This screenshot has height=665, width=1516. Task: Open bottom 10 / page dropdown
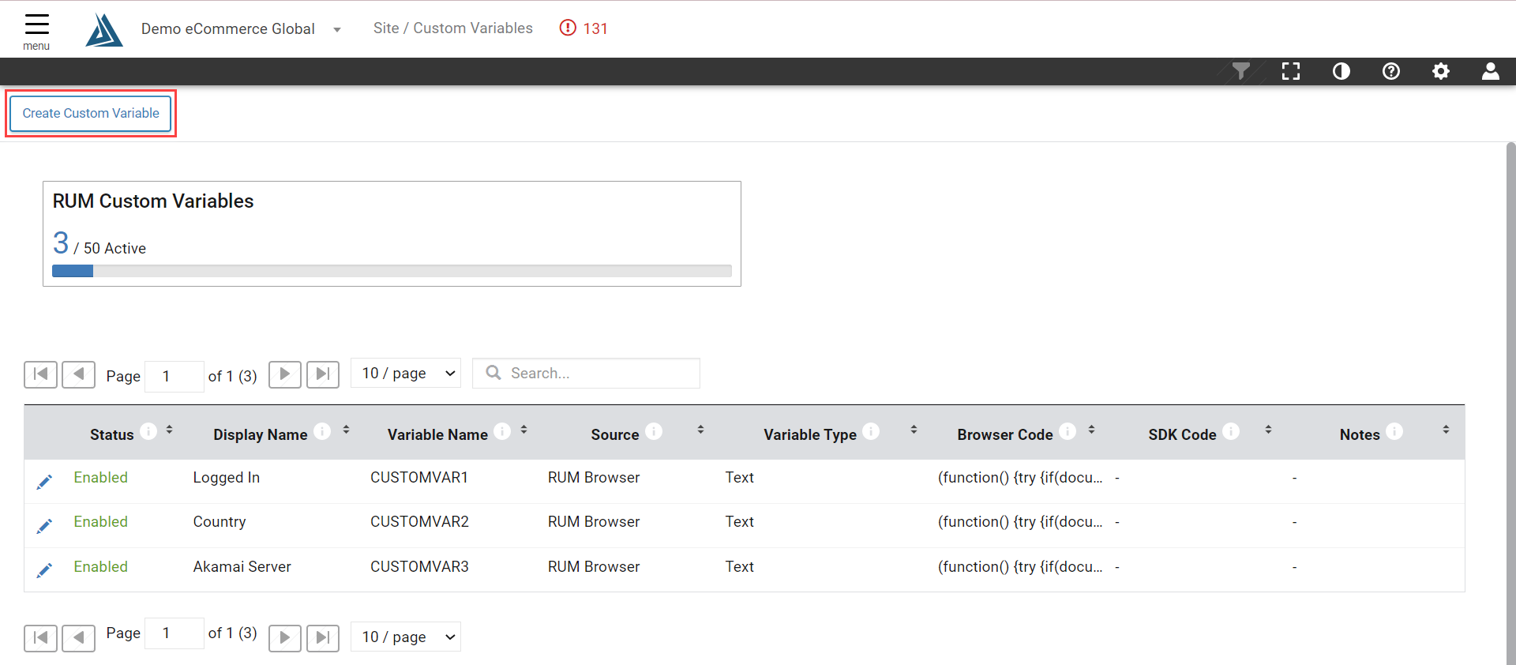406,637
